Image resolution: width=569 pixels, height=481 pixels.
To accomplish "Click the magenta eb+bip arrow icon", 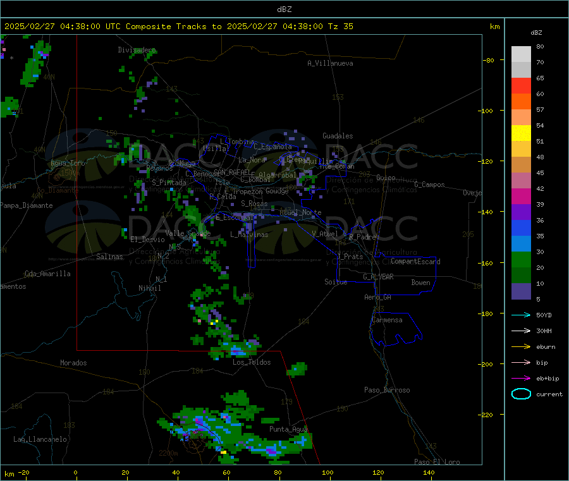I will click(x=521, y=378).
